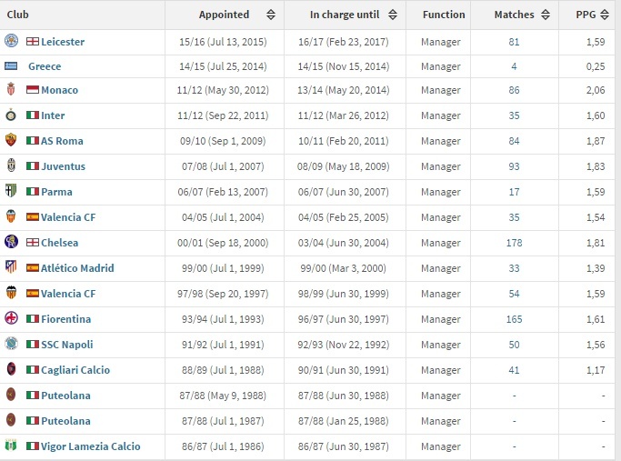Open Vigor Lamezia Calcio club page

tap(90, 446)
